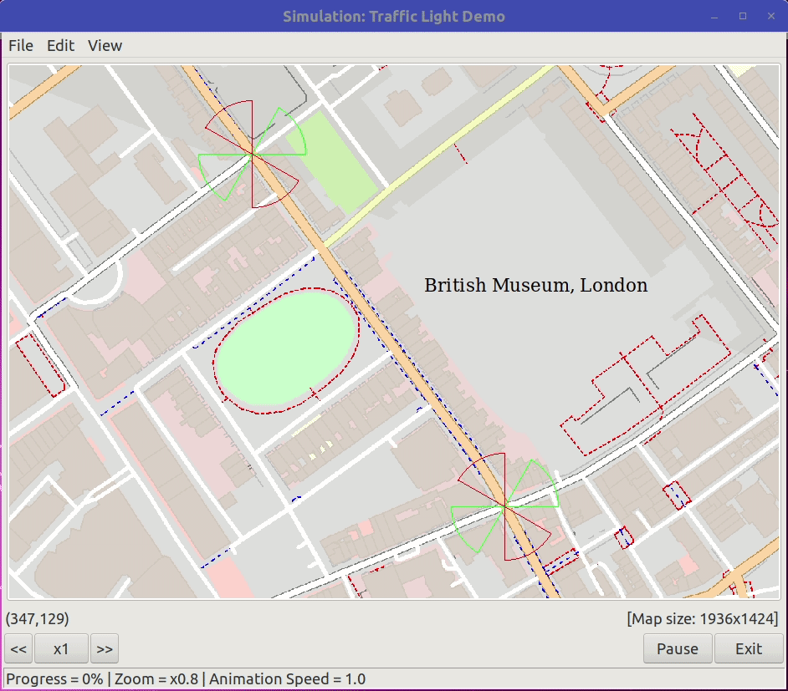Image resolution: width=788 pixels, height=691 pixels.
Task: Click the British Museum, London label
Action: tap(535, 285)
